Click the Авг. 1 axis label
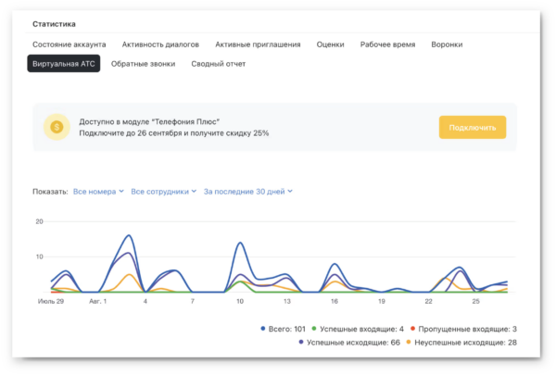Viewport: 556px width, 375px height. pyautogui.click(x=97, y=301)
